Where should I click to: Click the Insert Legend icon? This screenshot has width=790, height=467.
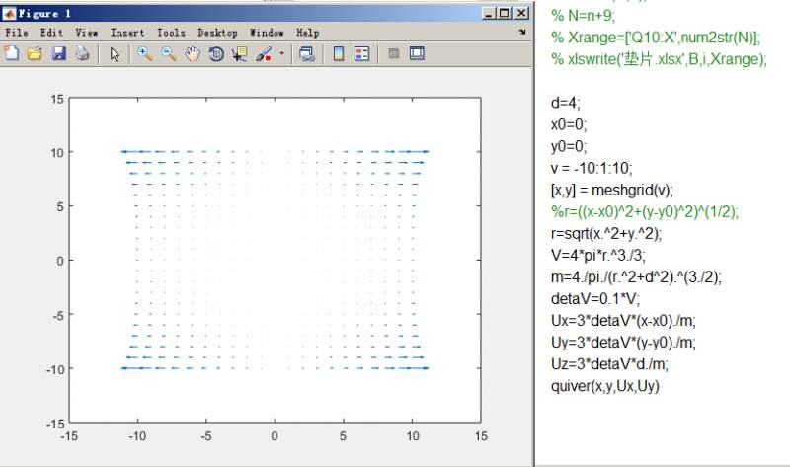[361, 54]
